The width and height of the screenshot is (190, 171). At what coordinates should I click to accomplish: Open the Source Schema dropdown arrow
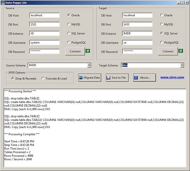(89, 65)
